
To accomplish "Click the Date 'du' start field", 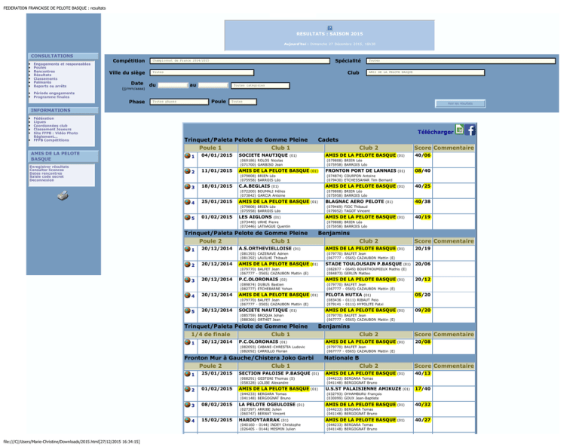I will point(173,86).
